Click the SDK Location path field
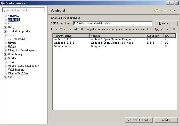Image resolution: width=180 pixels, height=126 pixels. tap(113, 23)
